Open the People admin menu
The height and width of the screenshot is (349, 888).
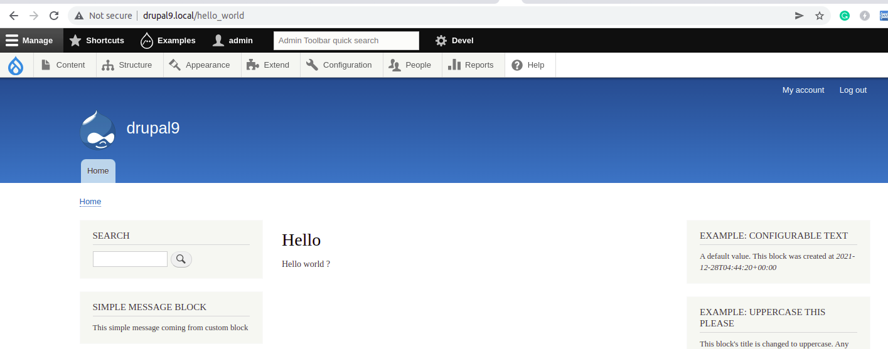click(x=412, y=65)
